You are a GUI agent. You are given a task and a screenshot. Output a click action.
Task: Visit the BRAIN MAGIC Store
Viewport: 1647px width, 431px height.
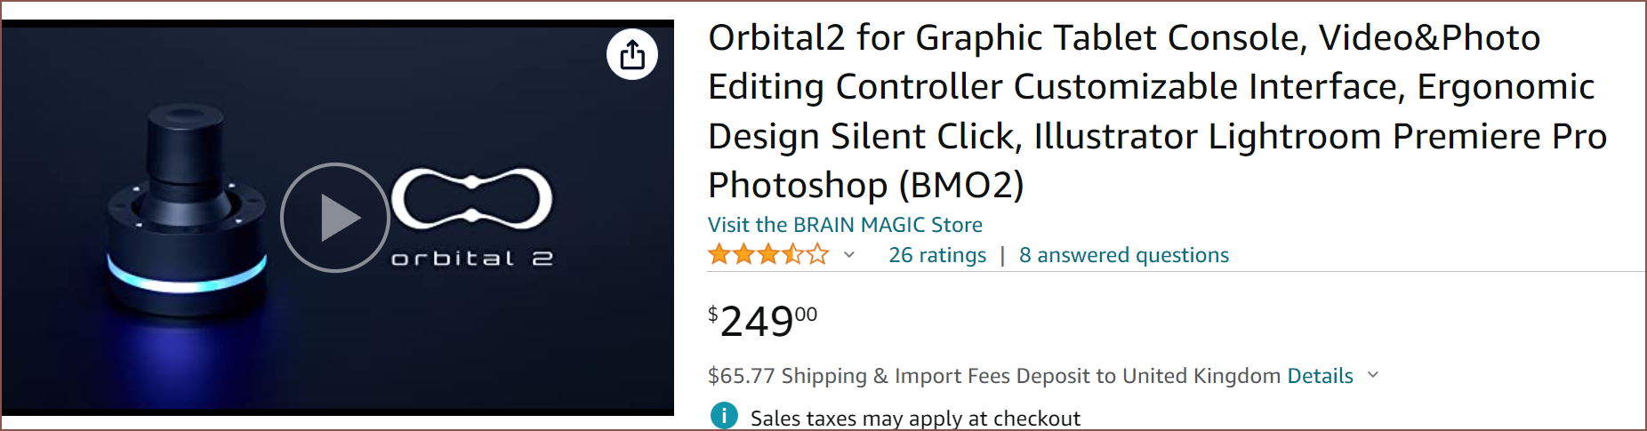pos(845,225)
